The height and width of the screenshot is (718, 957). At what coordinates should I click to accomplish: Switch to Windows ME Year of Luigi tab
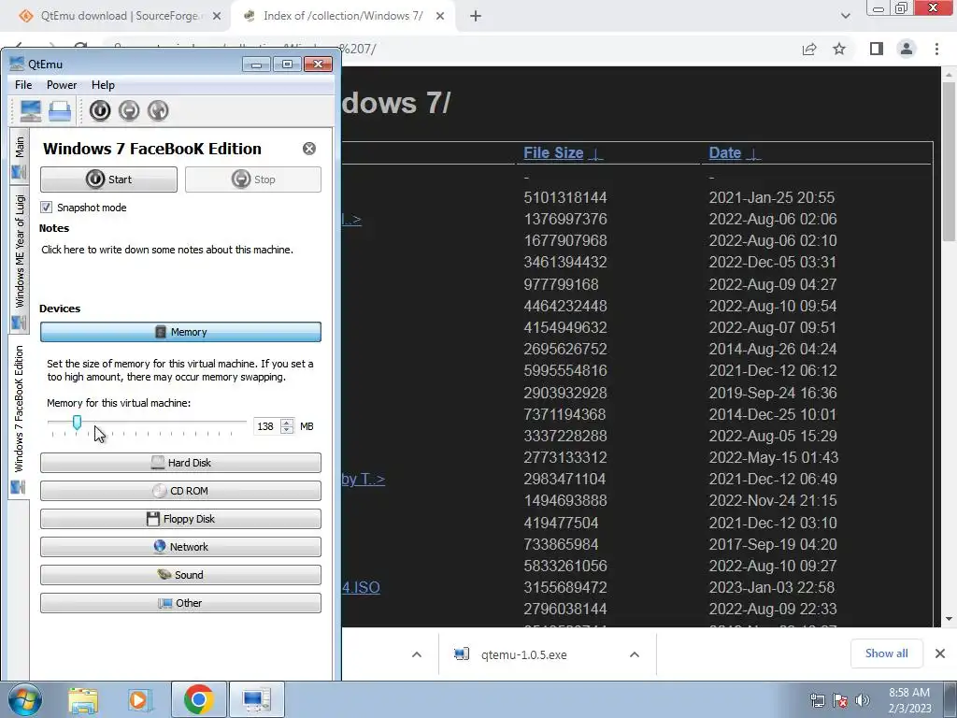tap(19, 258)
